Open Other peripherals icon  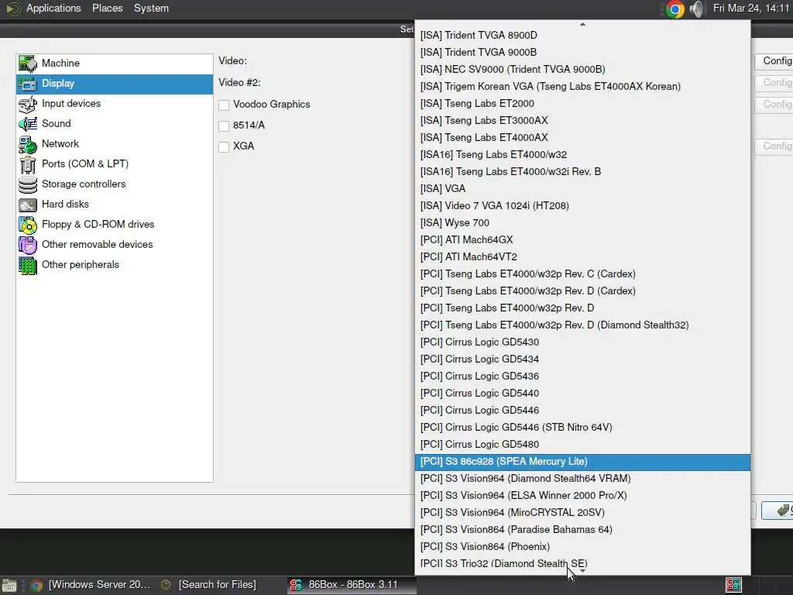28,265
